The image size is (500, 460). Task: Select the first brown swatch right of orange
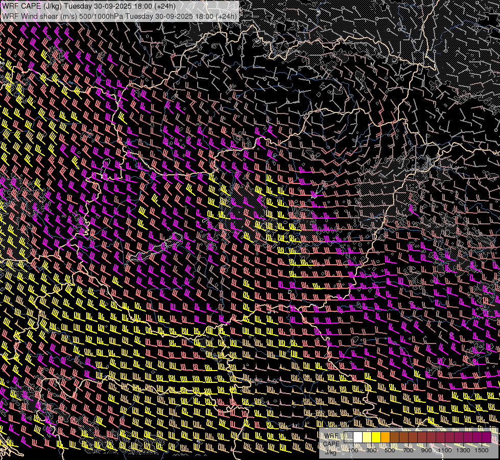pyautogui.click(x=395, y=438)
